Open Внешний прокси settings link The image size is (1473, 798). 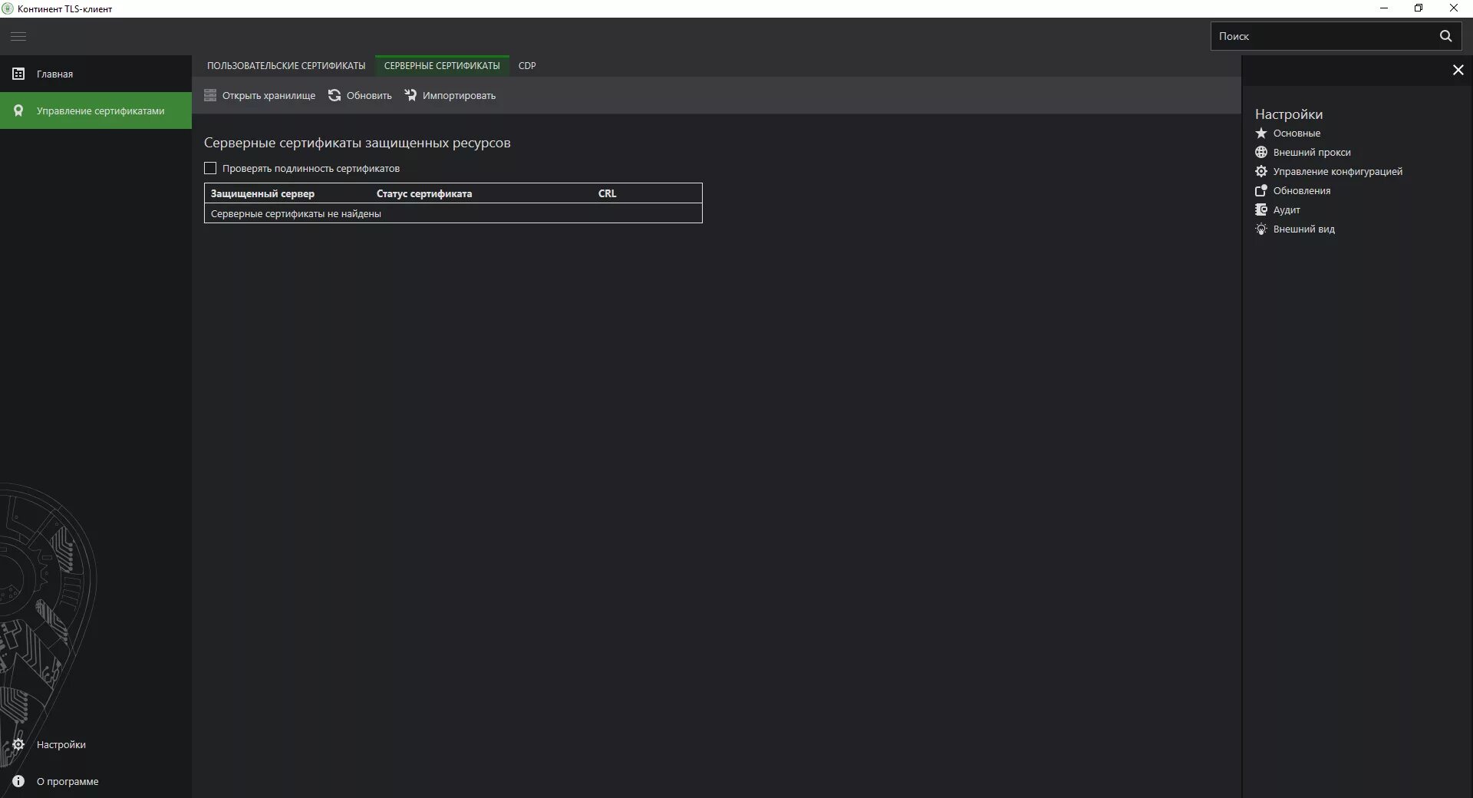[1312, 153]
